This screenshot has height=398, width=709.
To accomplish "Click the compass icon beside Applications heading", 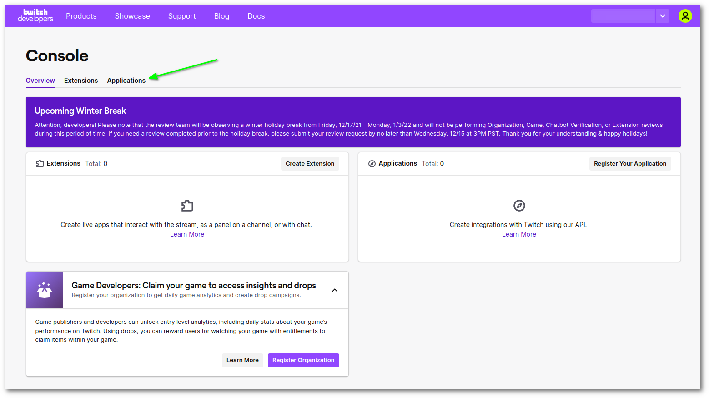I will point(372,164).
